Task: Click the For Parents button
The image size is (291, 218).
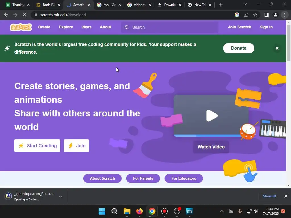Action: [143, 178]
